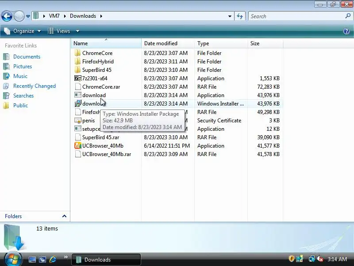The width and height of the screenshot is (354, 266).
Task: Open the address bar history dropdown
Action: point(230,16)
